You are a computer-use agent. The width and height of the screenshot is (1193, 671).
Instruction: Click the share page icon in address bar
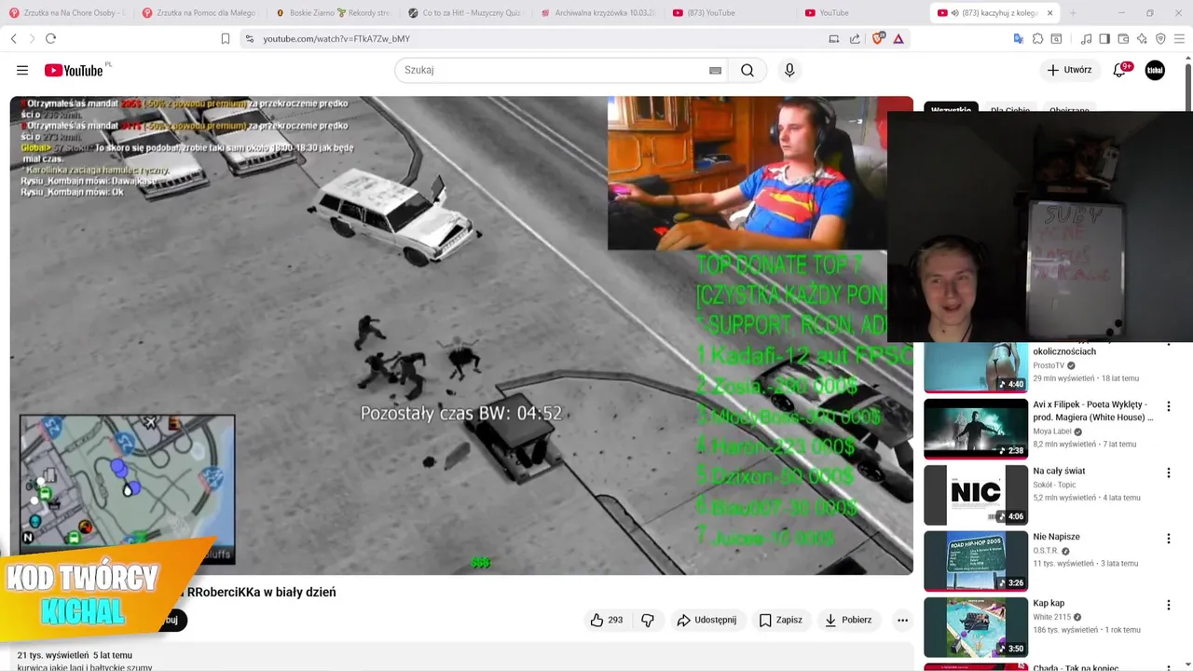(855, 38)
